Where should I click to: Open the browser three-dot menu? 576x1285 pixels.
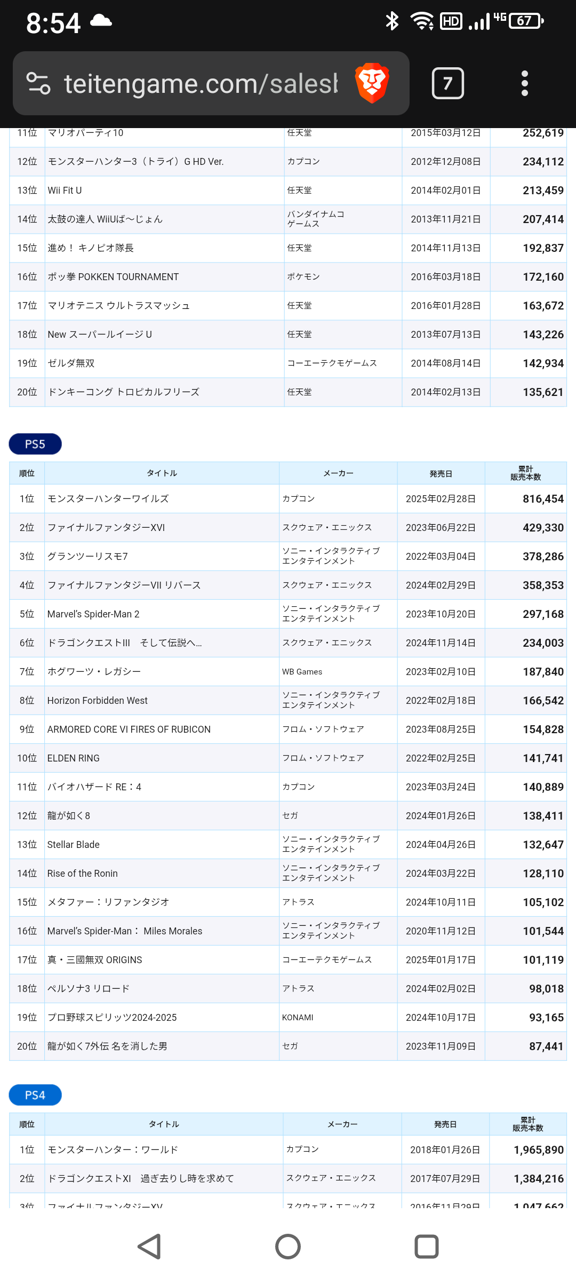pos(524,83)
